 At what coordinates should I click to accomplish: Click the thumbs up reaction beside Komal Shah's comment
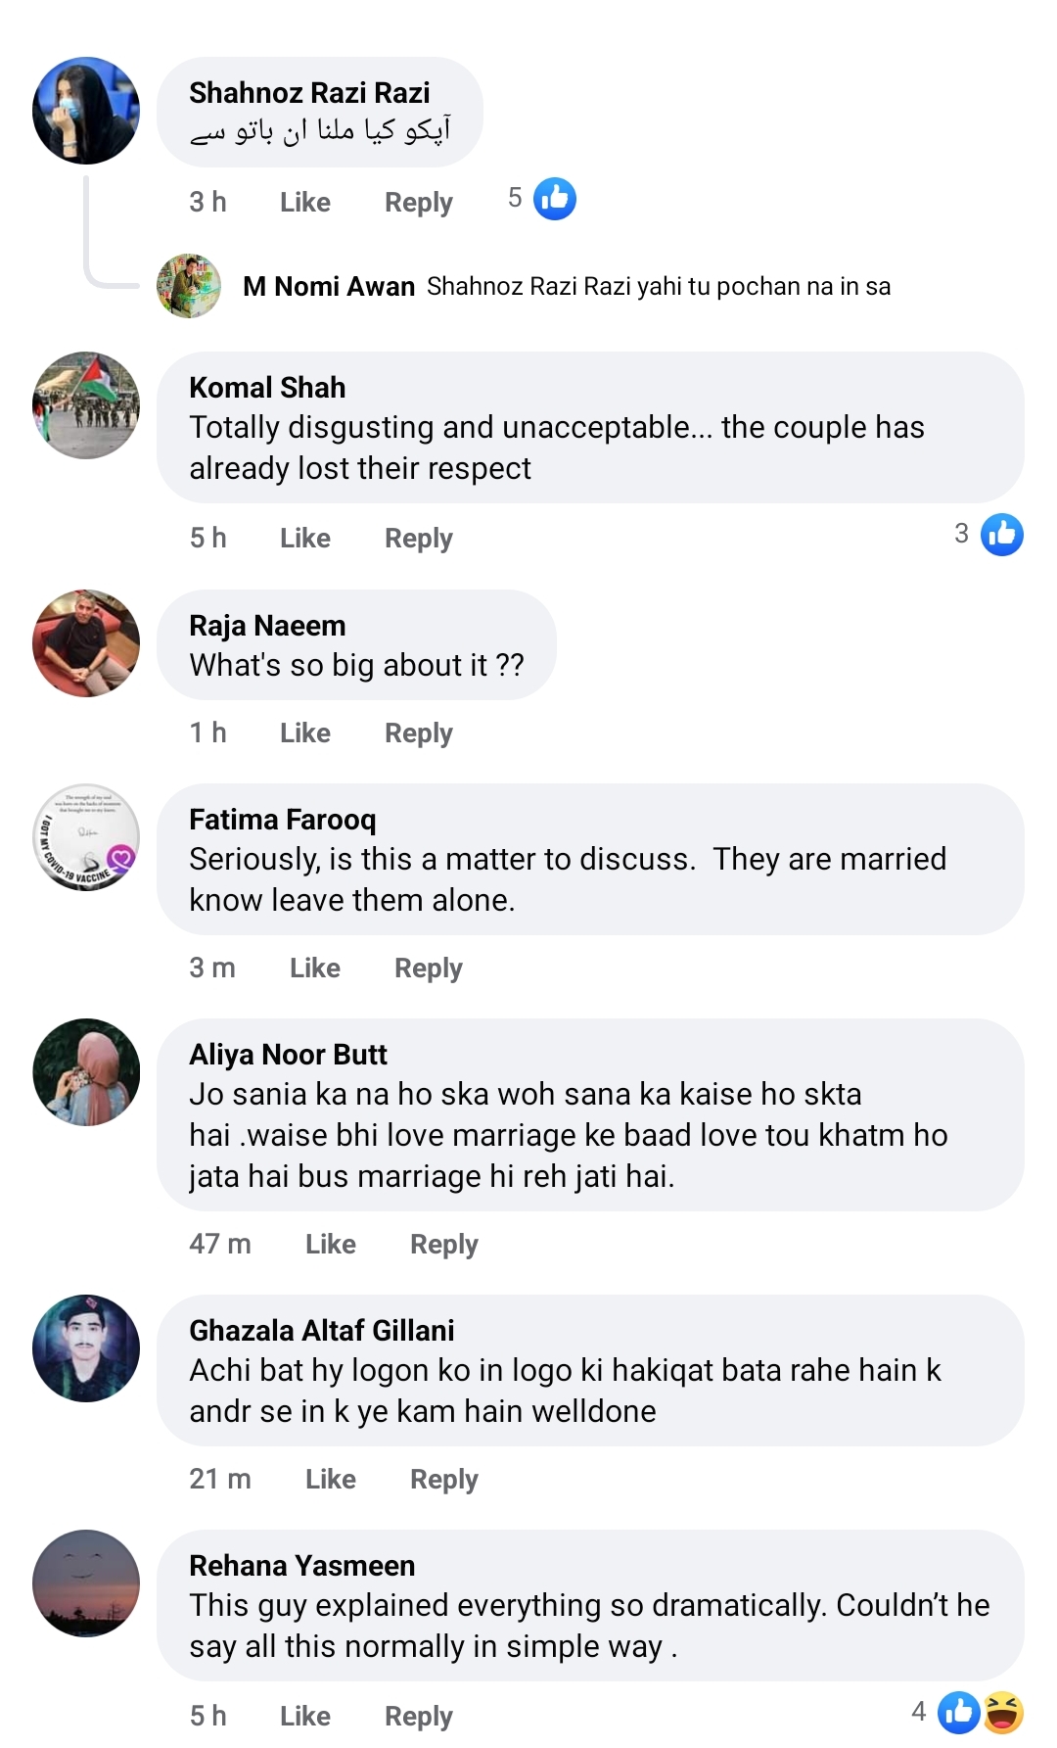(1002, 535)
